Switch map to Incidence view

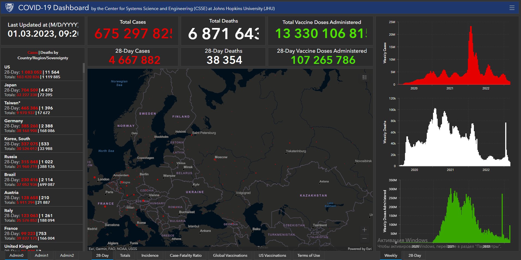pos(150,255)
